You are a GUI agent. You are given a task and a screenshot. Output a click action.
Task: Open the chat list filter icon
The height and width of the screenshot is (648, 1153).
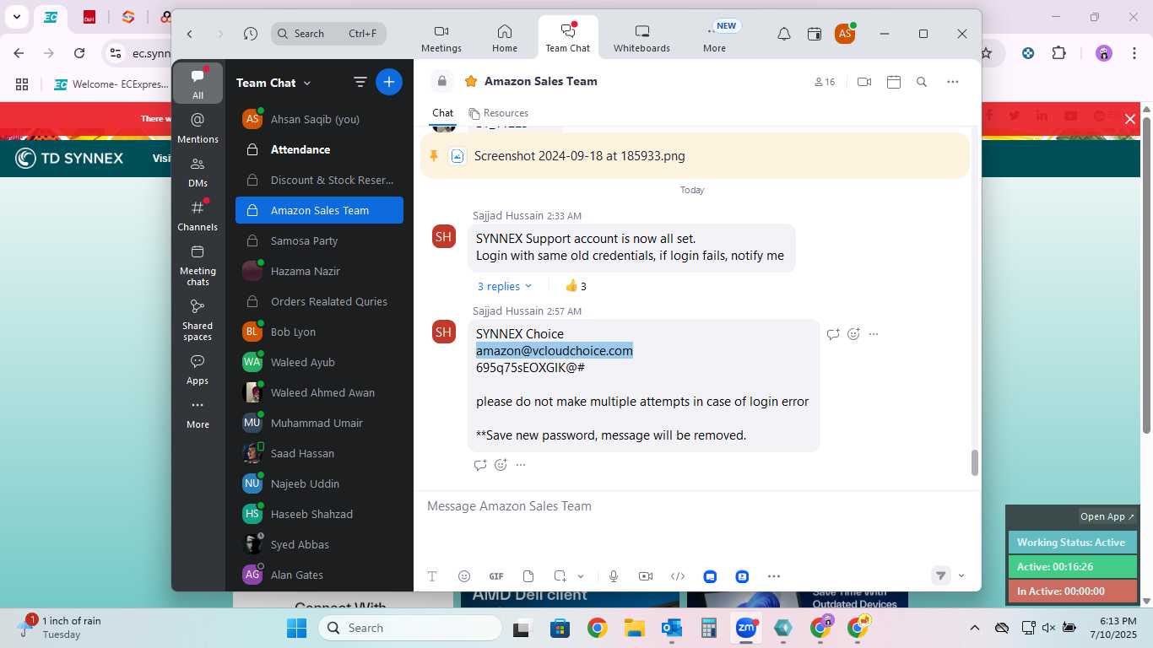coord(360,82)
